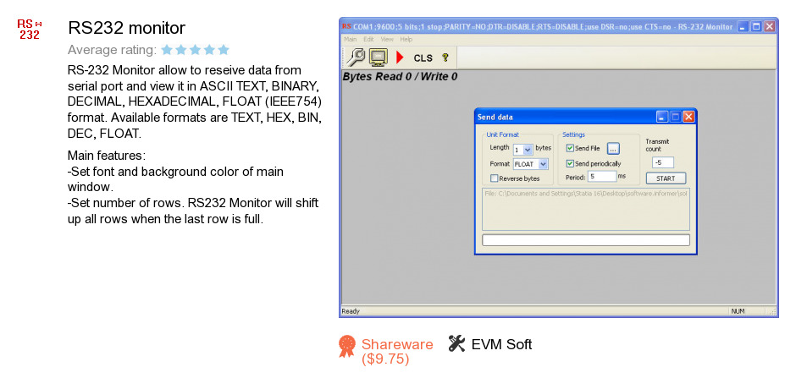Click the Transmit count input field
The image size is (796, 389).
(663, 162)
